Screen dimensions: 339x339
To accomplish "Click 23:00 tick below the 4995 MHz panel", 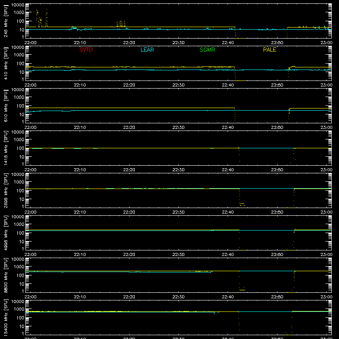I will [326, 255].
